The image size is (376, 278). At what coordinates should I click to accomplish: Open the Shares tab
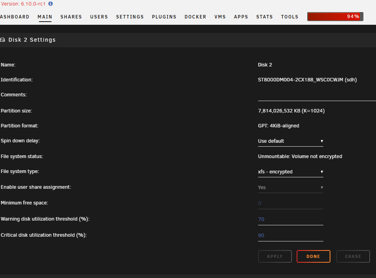click(x=71, y=17)
